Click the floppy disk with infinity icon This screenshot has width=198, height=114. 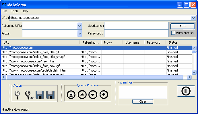(51, 95)
